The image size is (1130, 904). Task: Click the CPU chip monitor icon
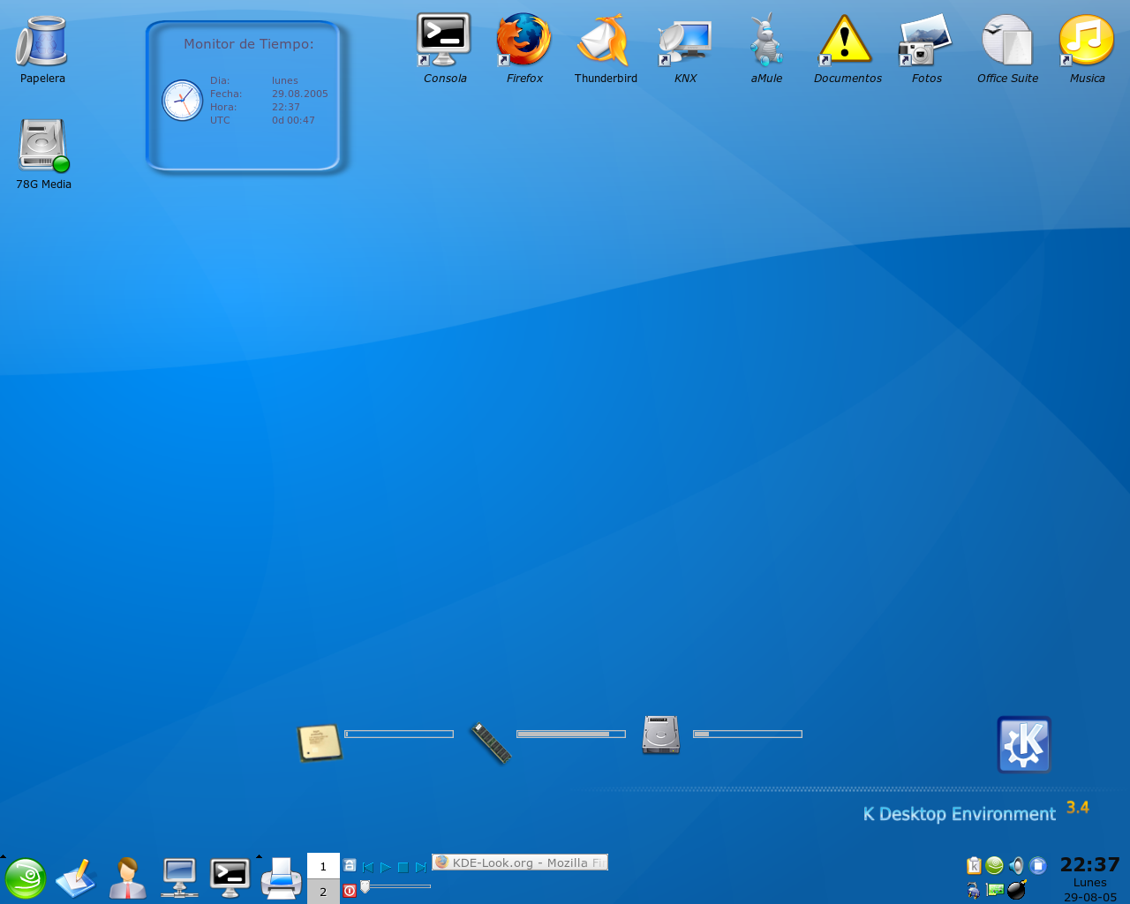pyautogui.click(x=320, y=742)
